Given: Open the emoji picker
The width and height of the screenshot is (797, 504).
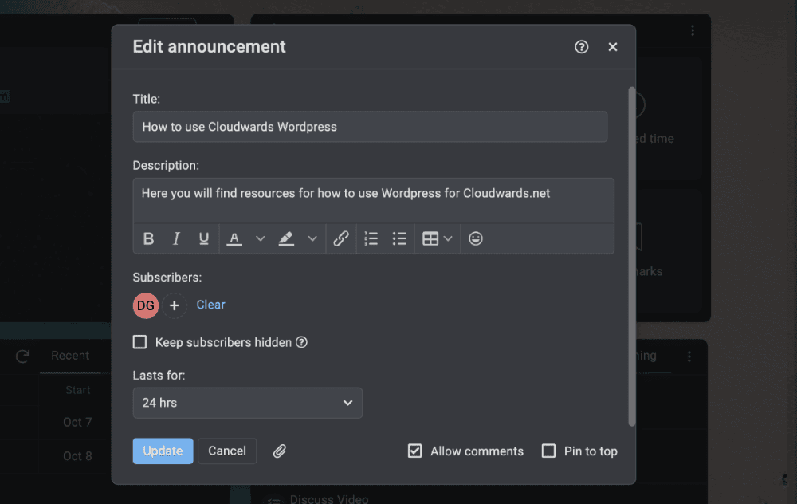Looking at the screenshot, I should tap(476, 238).
